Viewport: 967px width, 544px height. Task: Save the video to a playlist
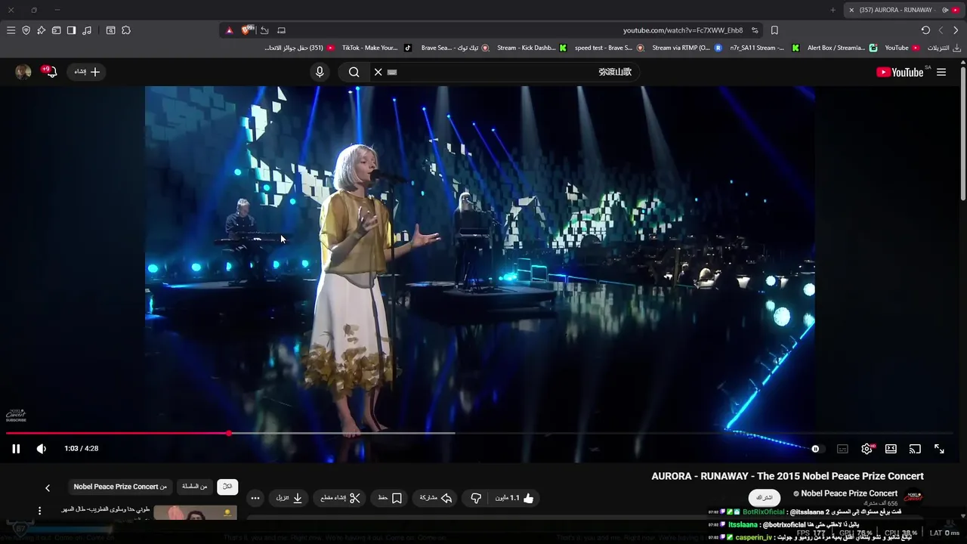click(390, 498)
